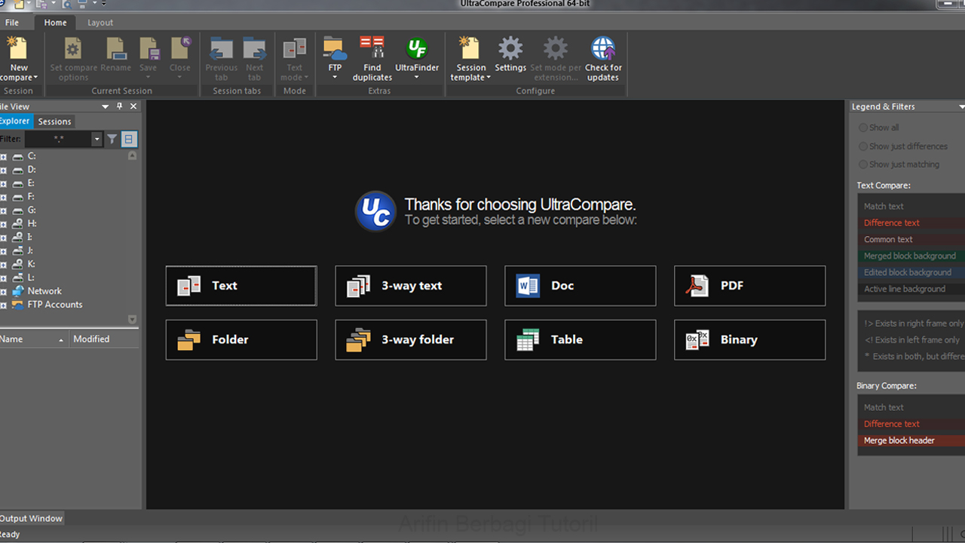Select the L: drive in the tree
This screenshot has width=965, height=543.
coord(32,278)
